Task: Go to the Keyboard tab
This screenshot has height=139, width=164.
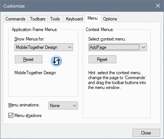Action: click(74, 19)
